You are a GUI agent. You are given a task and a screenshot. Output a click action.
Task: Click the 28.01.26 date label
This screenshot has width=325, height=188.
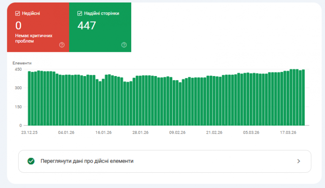(x=140, y=133)
